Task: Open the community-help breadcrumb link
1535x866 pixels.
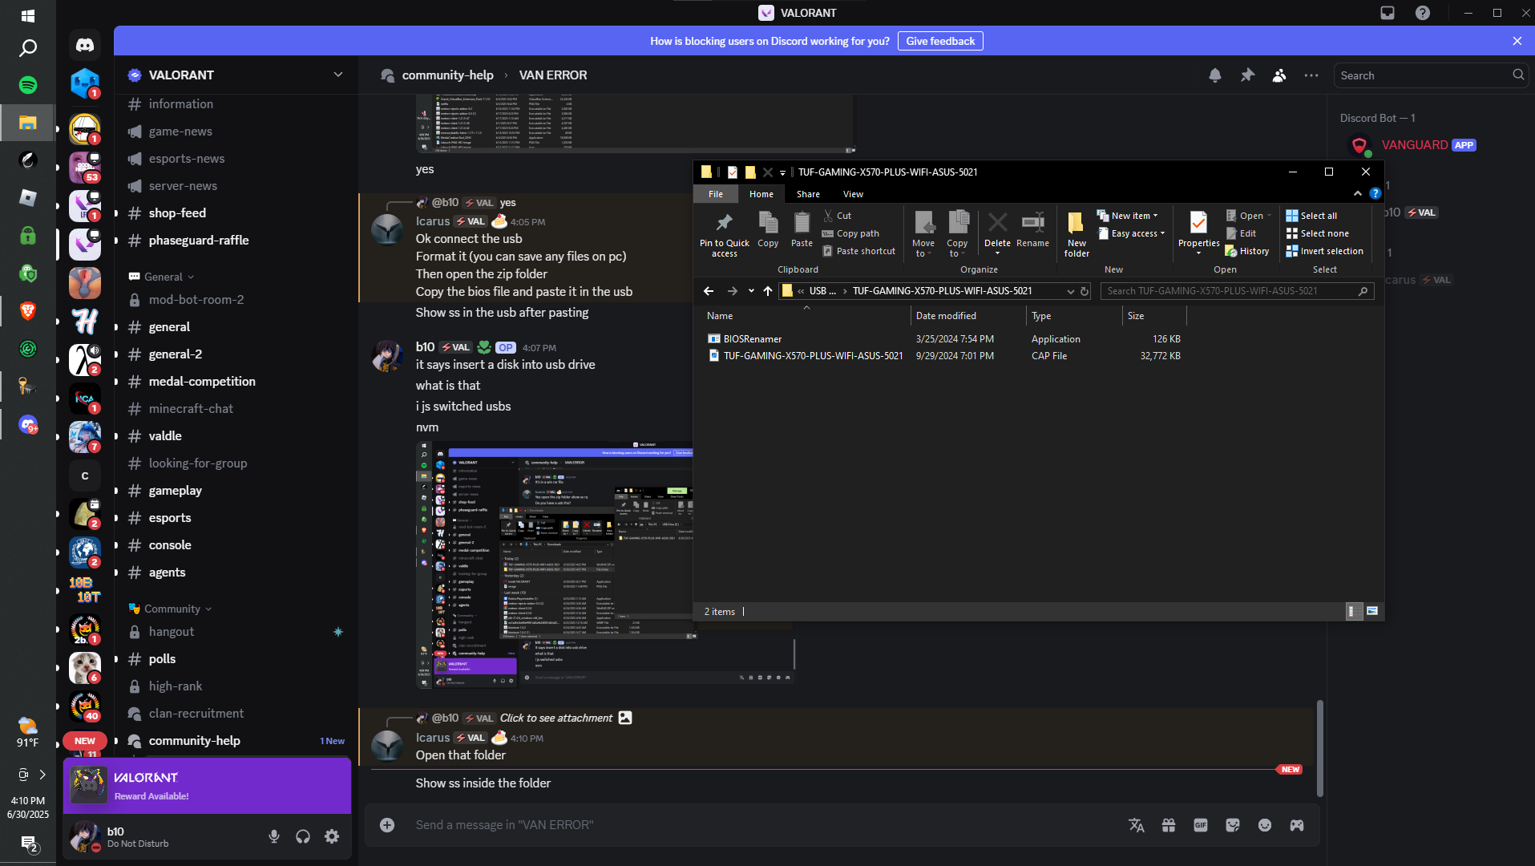Action: coord(447,75)
